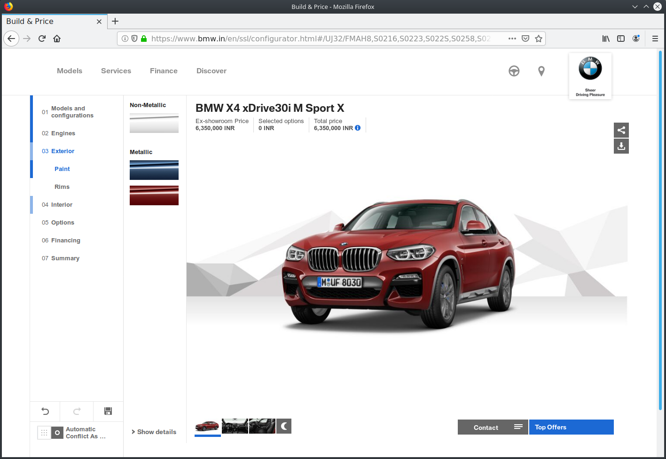The width and height of the screenshot is (666, 459).
Task: Click the Top Offers button
Action: click(572, 427)
